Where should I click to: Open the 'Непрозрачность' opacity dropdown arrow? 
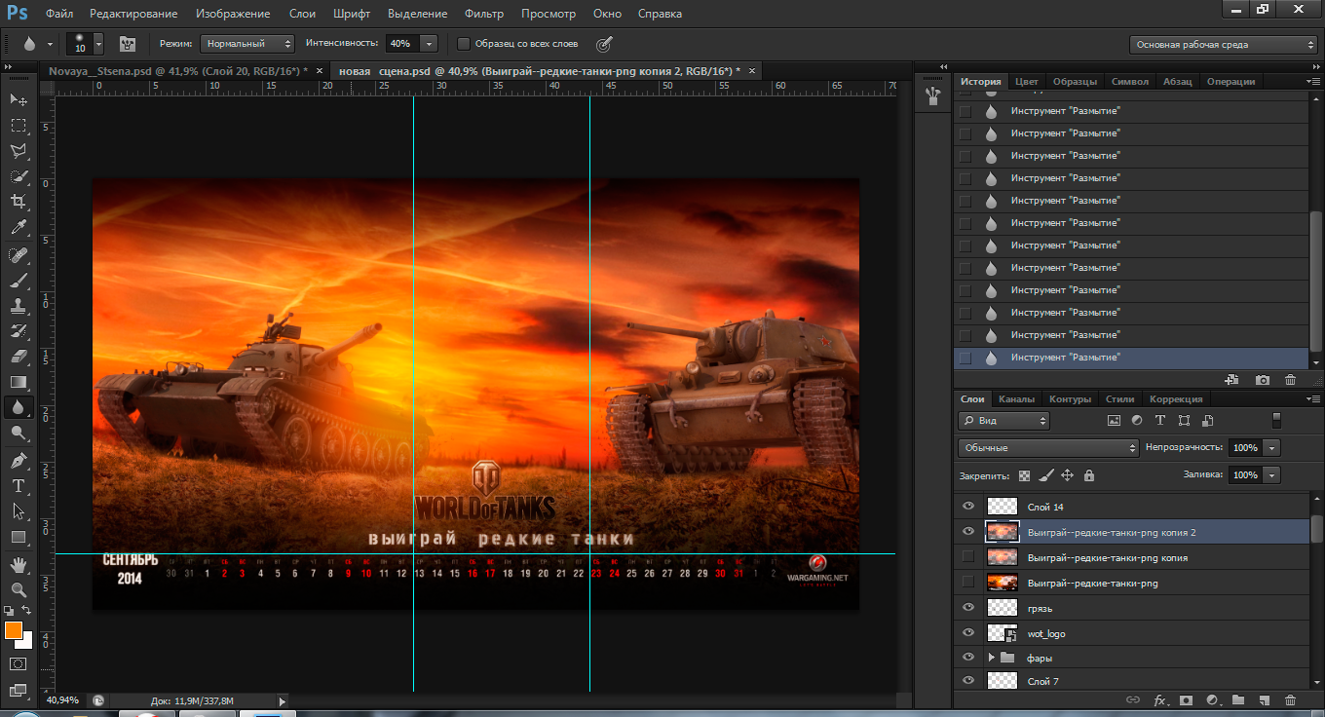(x=1270, y=448)
